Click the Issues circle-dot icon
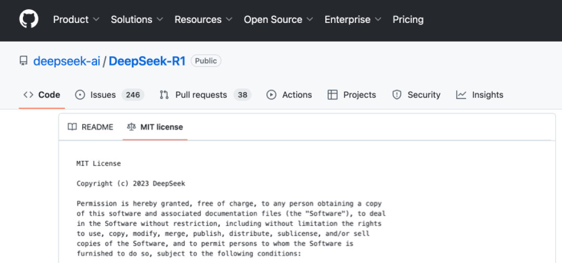The image size is (562, 263). [80, 95]
